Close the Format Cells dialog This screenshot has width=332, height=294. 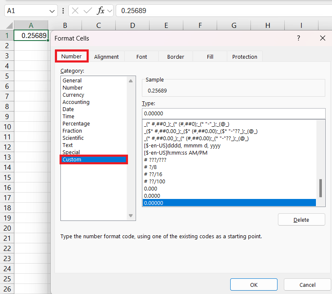tap(323, 38)
